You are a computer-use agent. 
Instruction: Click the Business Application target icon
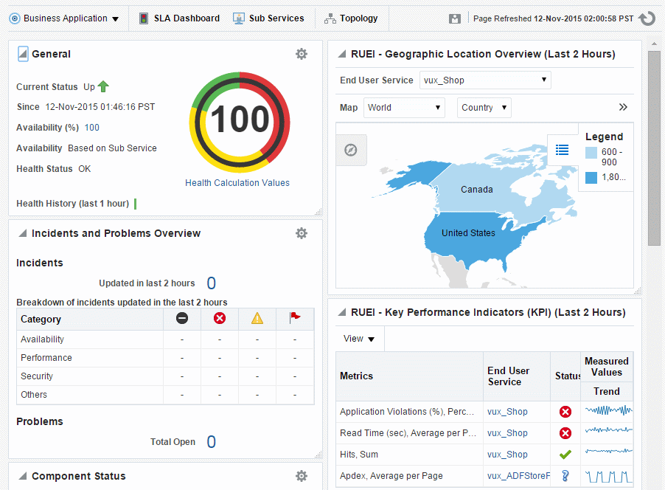(15, 18)
